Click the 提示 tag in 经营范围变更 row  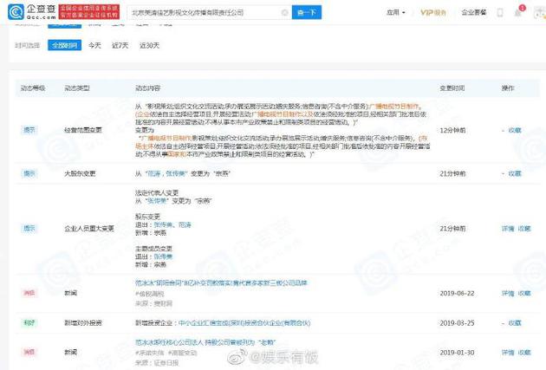pyautogui.click(x=29, y=130)
